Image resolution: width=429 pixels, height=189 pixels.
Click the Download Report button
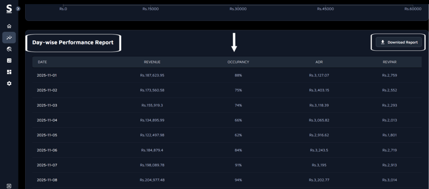(398, 42)
